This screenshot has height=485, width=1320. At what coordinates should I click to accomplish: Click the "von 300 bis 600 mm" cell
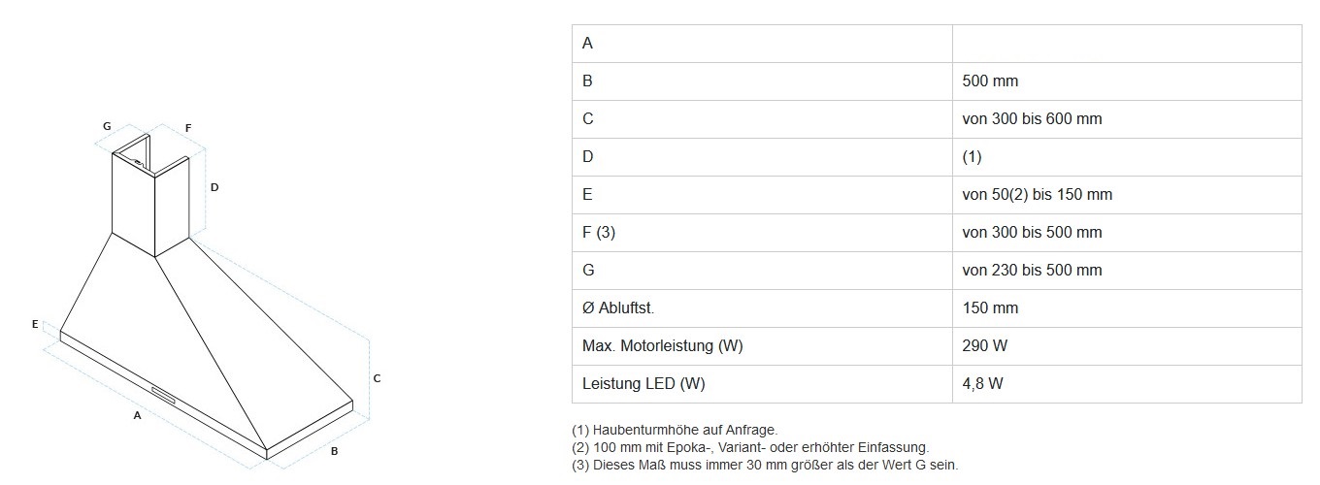click(x=1032, y=119)
